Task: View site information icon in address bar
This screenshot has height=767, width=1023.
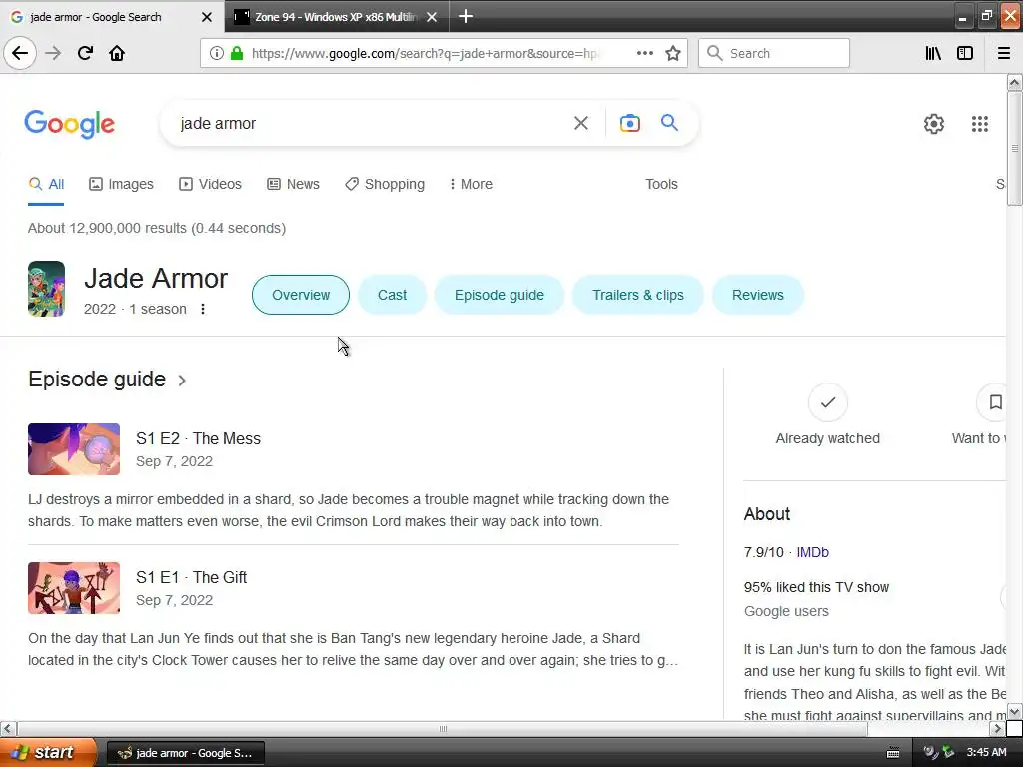Action: pos(216,53)
